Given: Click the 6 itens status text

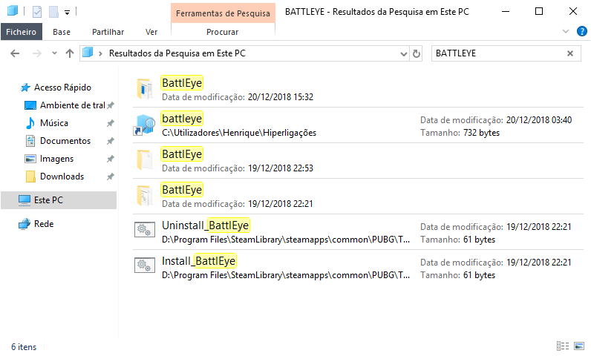Looking at the screenshot, I should (x=24, y=347).
